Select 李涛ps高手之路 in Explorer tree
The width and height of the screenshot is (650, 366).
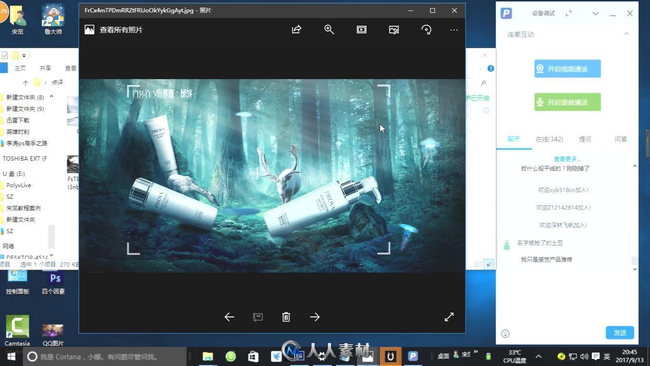pos(27,143)
